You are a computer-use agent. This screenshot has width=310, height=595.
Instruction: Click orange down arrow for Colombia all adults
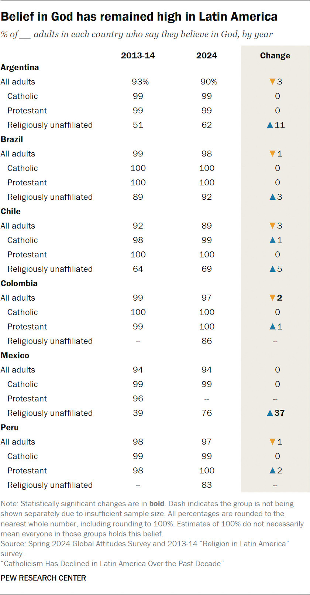272,298
